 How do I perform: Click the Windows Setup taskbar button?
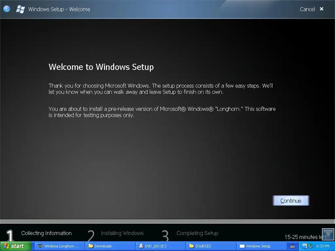coord(261,246)
